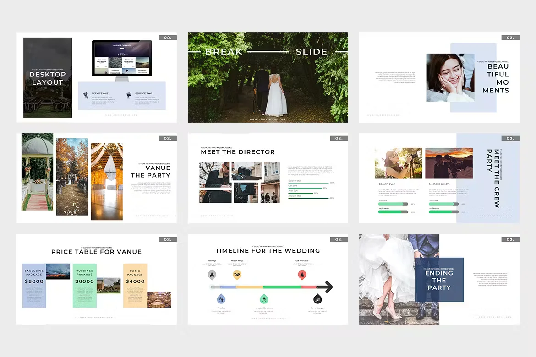Click the Style Media bar under Carolin dyan
This screenshot has width=536, height=357.
point(394,212)
